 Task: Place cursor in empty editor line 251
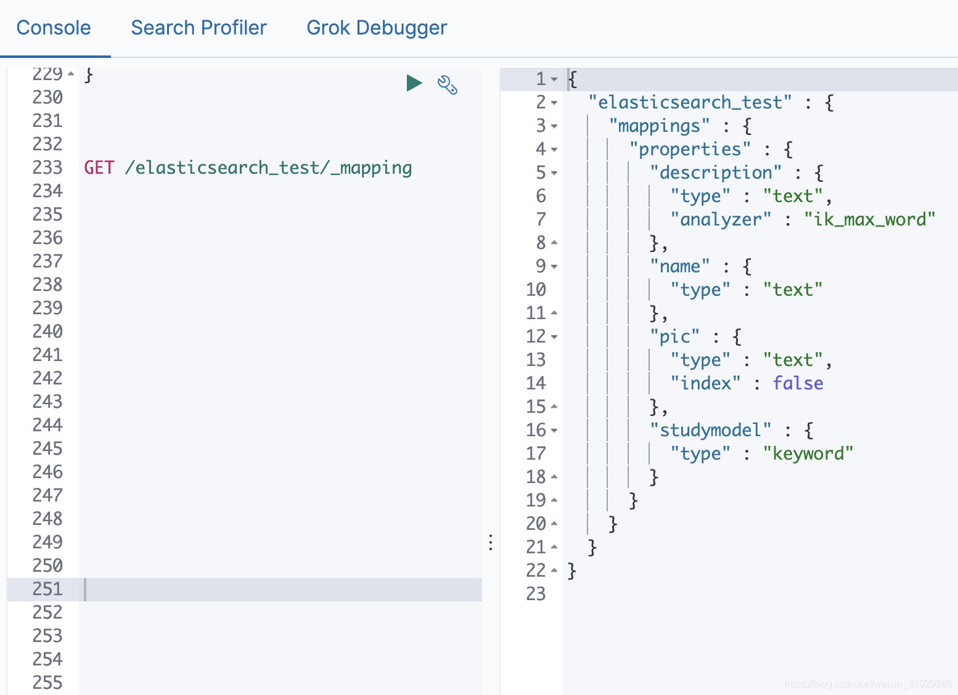(x=281, y=590)
